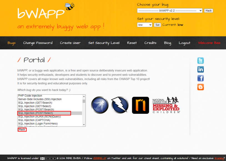This screenshot has height=161, width=226.
Task: Select Server-Side Includes (SSI) Injection
Action: pos(50,99)
